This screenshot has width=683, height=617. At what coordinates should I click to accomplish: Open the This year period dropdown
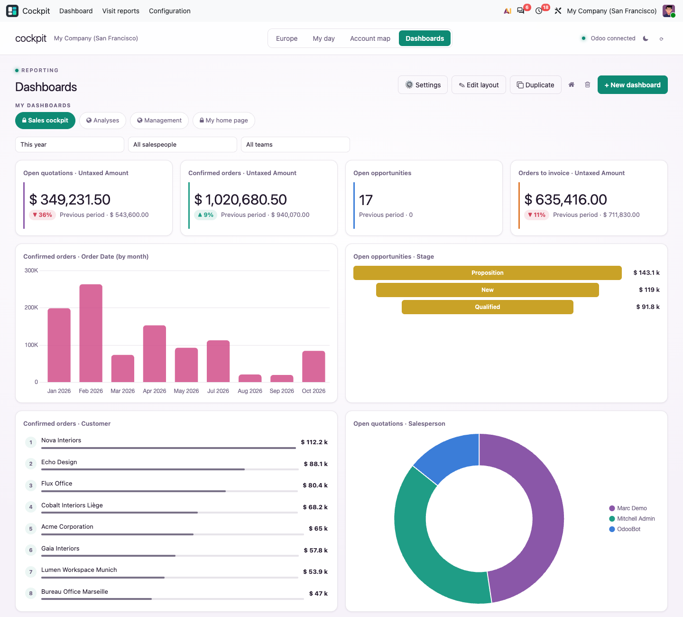[x=70, y=145]
